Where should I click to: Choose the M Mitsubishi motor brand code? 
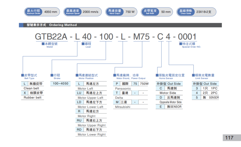pos(117,102)
